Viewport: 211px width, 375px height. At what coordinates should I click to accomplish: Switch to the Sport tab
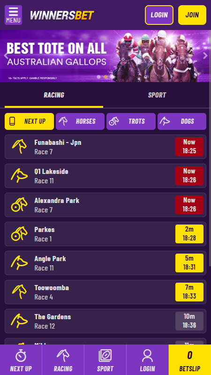tap(157, 95)
